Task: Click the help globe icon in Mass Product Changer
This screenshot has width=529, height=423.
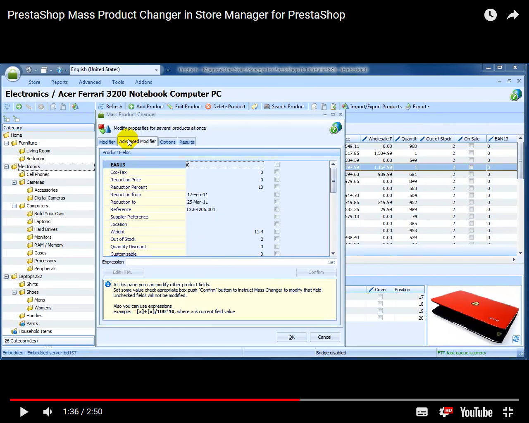Action: tap(336, 128)
